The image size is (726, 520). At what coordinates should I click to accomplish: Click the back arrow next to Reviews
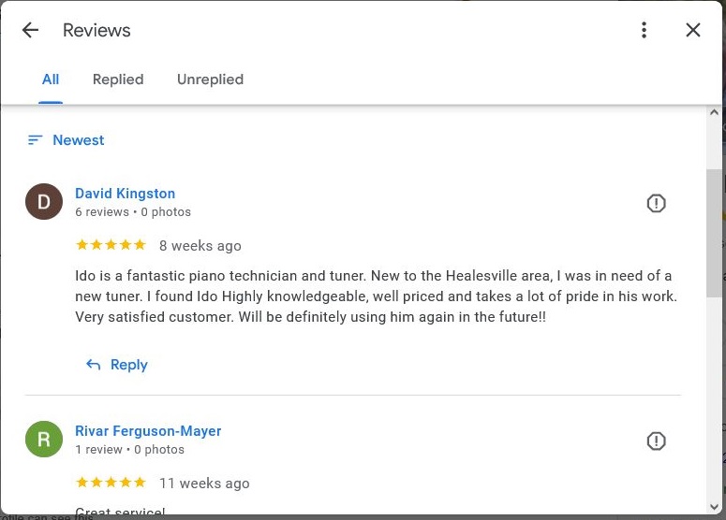(x=30, y=30)
